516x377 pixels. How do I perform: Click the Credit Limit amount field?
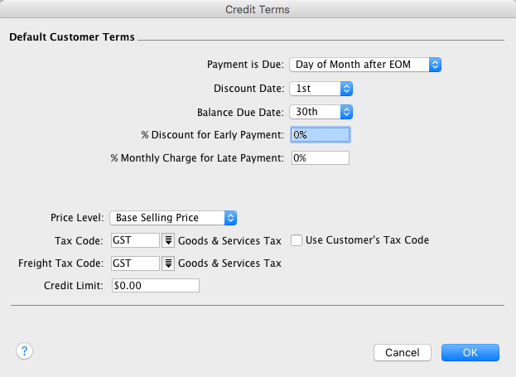point(155,286)
